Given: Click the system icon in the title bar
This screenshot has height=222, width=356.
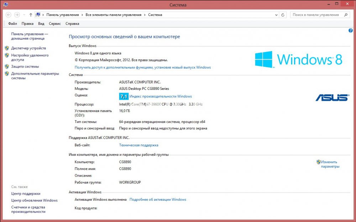Looking at the screenshot, I should click(4, 5).
